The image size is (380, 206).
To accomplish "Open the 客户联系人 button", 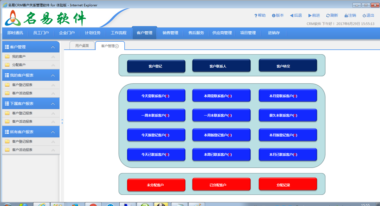I will click(x=221, y=66).
